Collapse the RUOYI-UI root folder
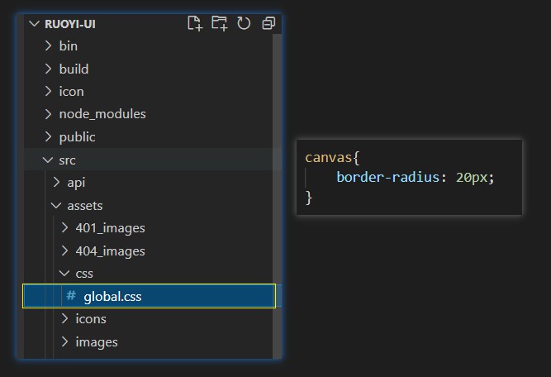This screenshot has height=377, width=551. (x=34, y=24)
